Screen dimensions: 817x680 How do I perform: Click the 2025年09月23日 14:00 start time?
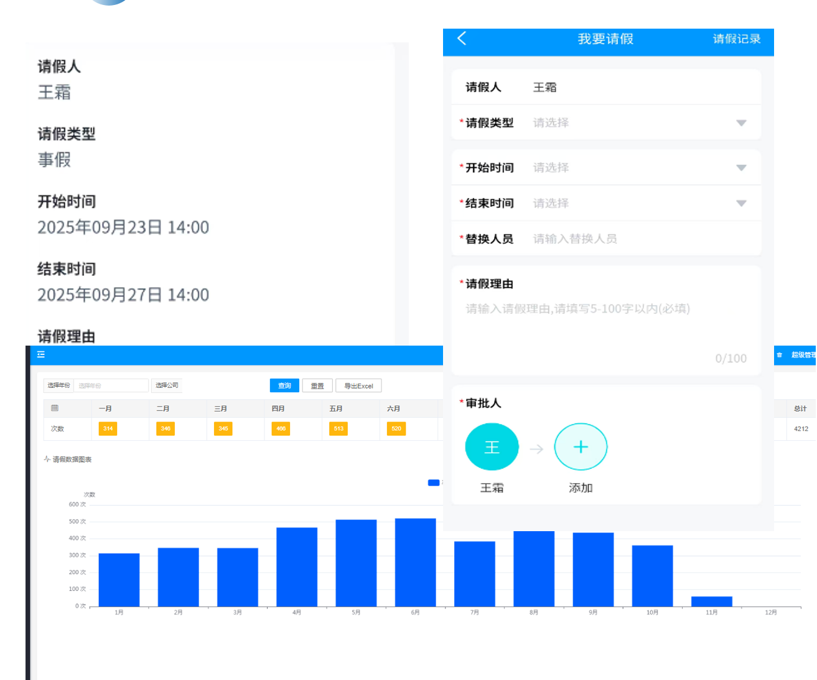[123, 227]
